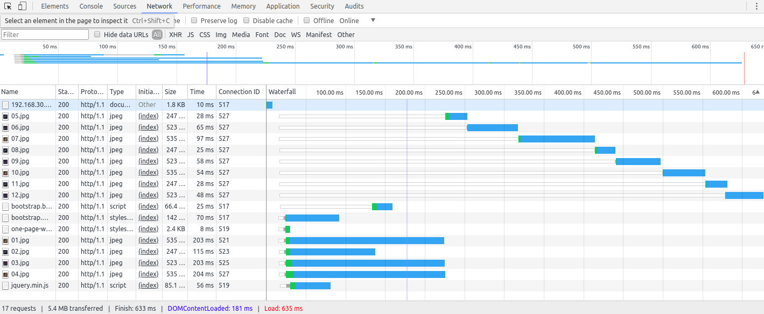Screen dimensions: 764x314
Task: Click the document icon of 192.168.30 row
Action: tap(5, 105)
